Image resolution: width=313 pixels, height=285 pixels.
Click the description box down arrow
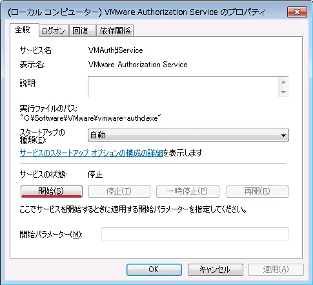tap(283, 92)
